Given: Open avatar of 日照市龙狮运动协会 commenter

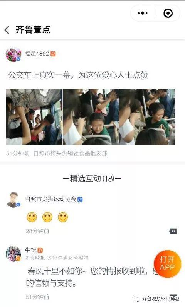Looking at the screenshot, I should 13,200.
